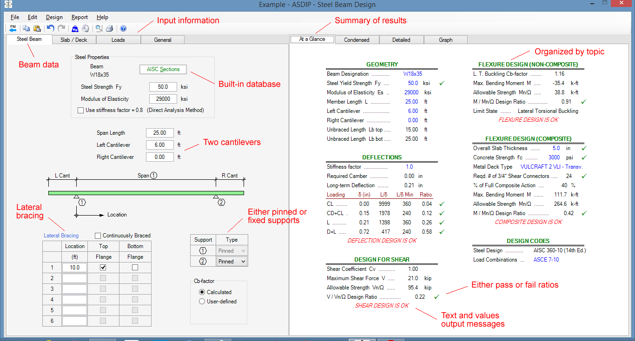This screenshot has height=341, width=635.
Task: Click the Right Cantilever input field
Action: [160, 157]
